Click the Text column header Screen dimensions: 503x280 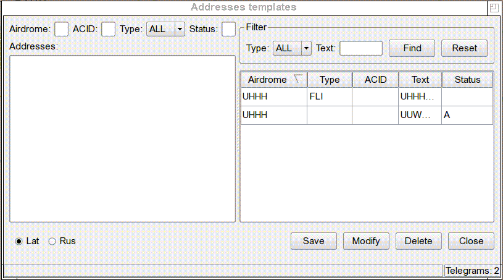(420, 80)
